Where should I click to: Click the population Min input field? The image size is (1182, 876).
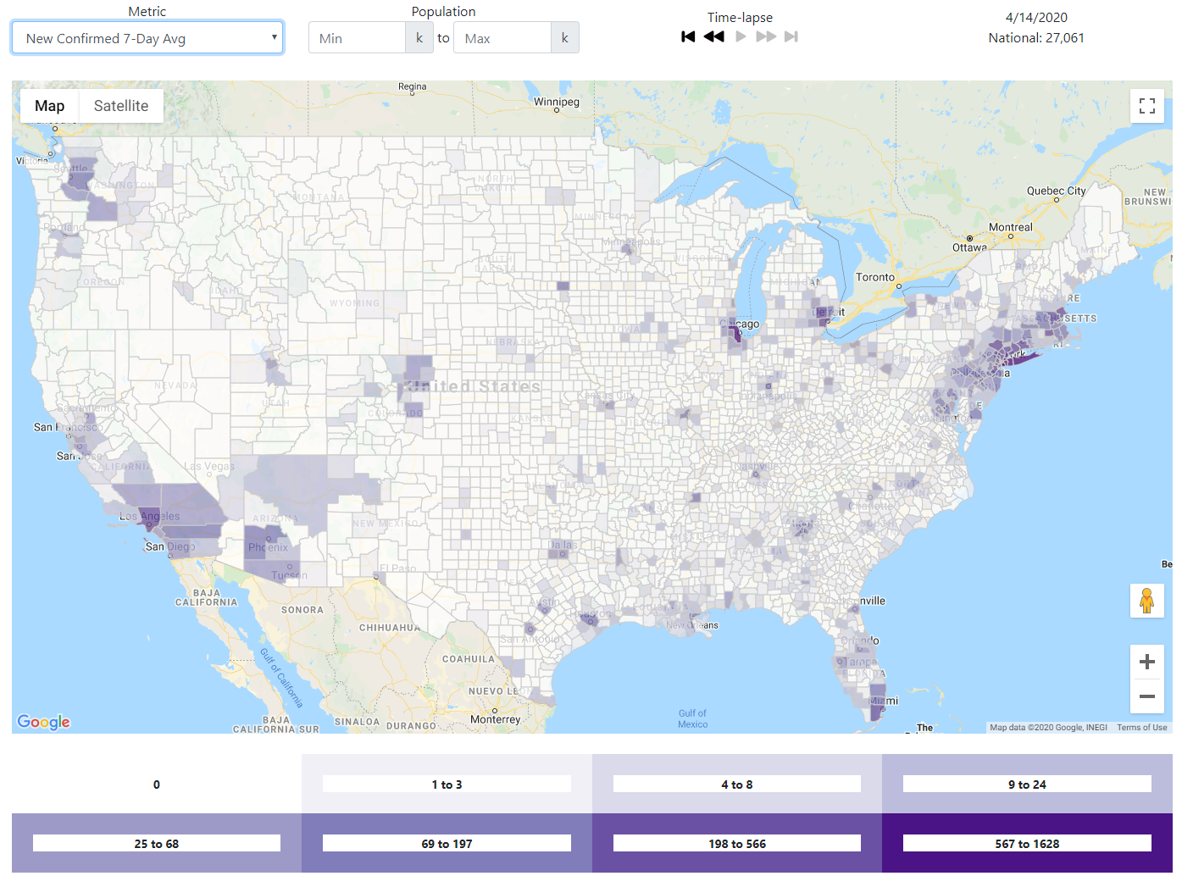357,38
